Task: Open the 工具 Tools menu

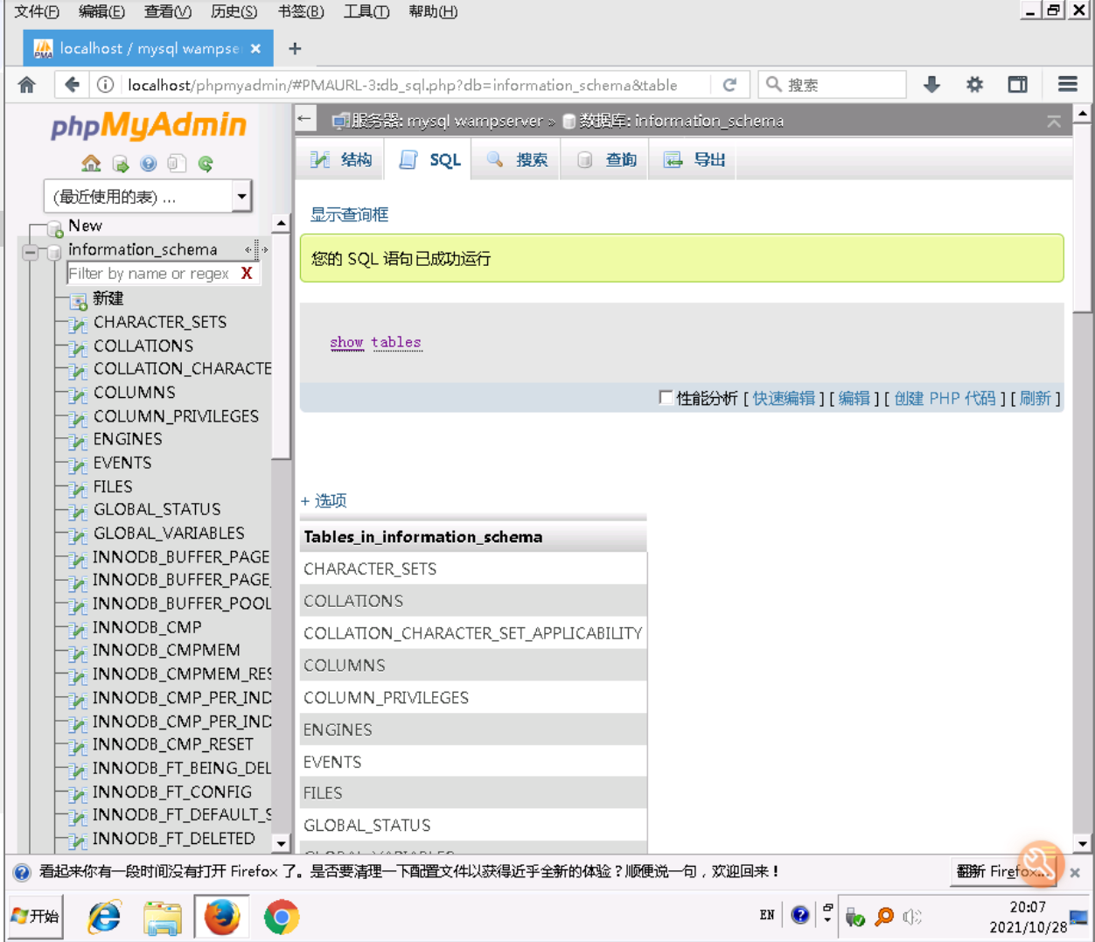Action: 366,11
